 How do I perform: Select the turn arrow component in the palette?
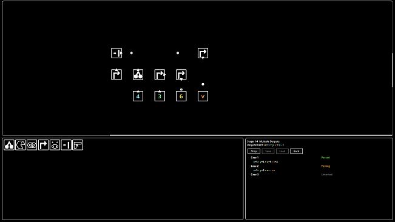point(43,145)
